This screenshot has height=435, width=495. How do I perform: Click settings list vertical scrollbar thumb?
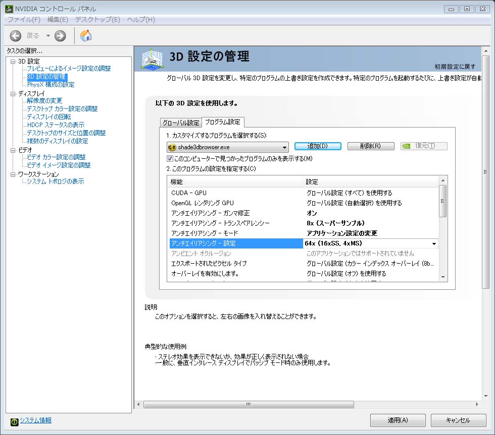pyautogui.click(x=443, y=201)
